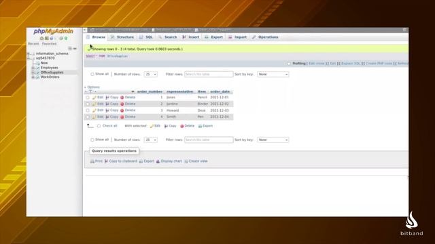
Task: Click red Delete icon in Jardine row
Action: tap(122, 104)
